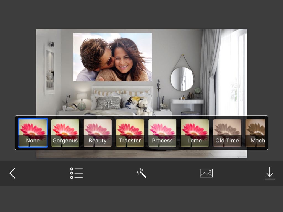Screen dimensions: 283x212
Task: Select the partially visible Mocha filter
Action: (255, 133)
